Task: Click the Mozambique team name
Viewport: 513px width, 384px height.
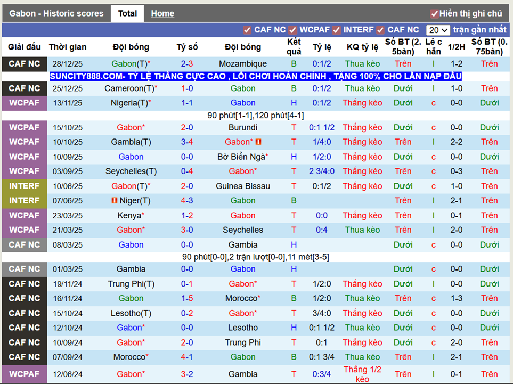Action: point(243,64)
